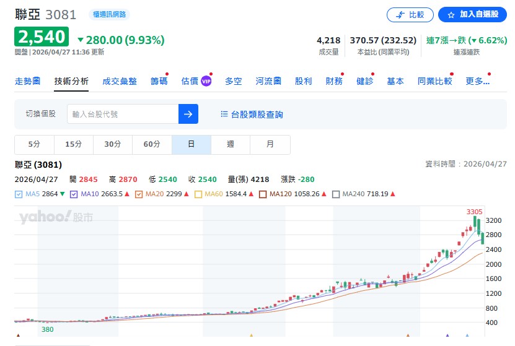
Task: Enable the MA240 moving average checkbox
Action: 336,194
